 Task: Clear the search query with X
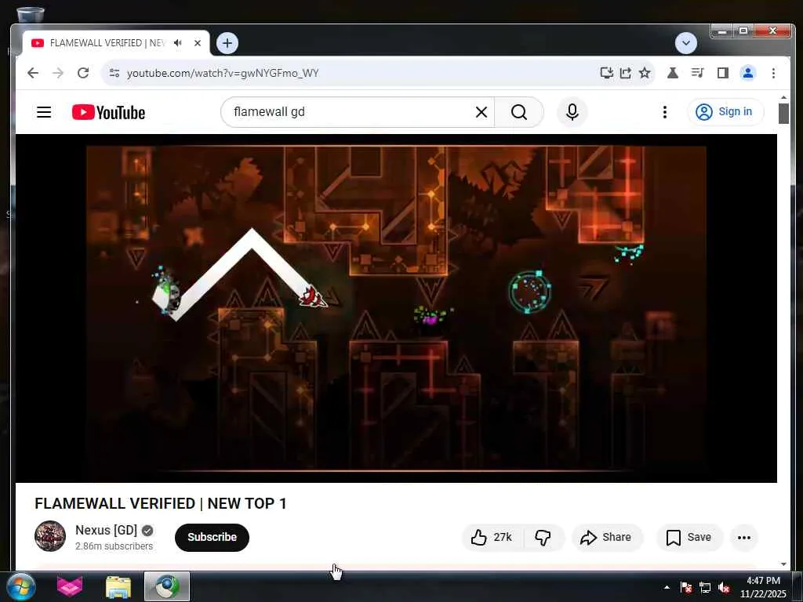click(x=481, y=112)
